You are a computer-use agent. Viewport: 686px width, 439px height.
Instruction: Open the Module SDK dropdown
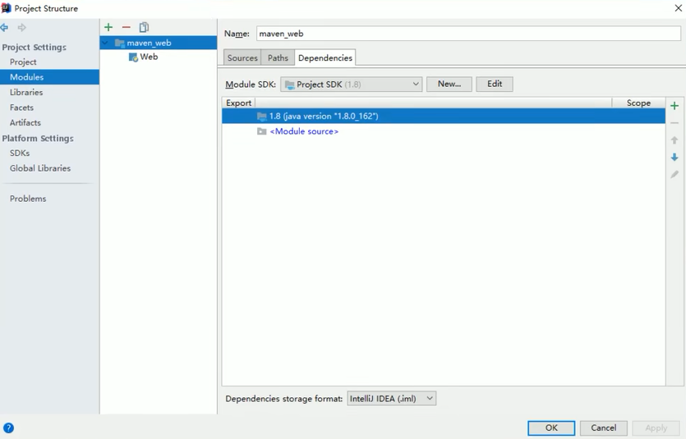[351, 85]
